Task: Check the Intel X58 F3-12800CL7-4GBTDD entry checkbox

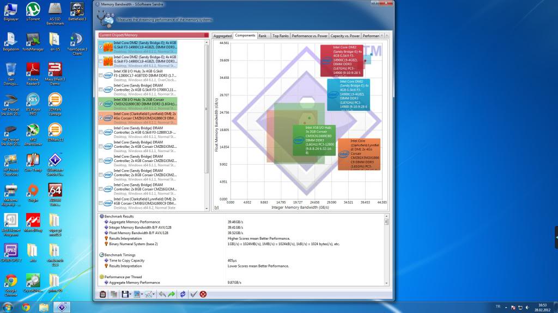Action: coord(101,75)
